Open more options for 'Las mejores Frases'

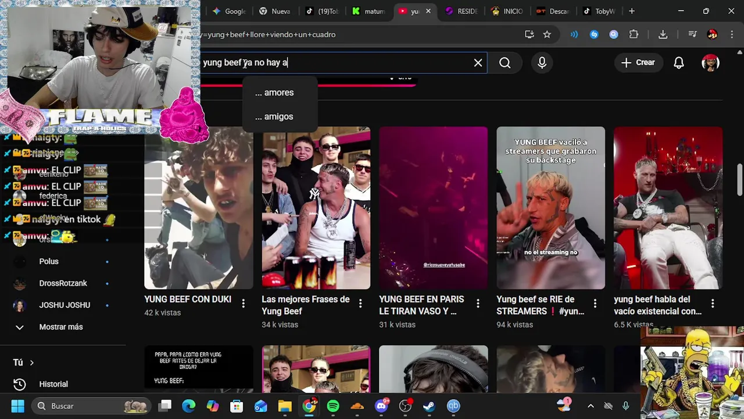point(360,303)
